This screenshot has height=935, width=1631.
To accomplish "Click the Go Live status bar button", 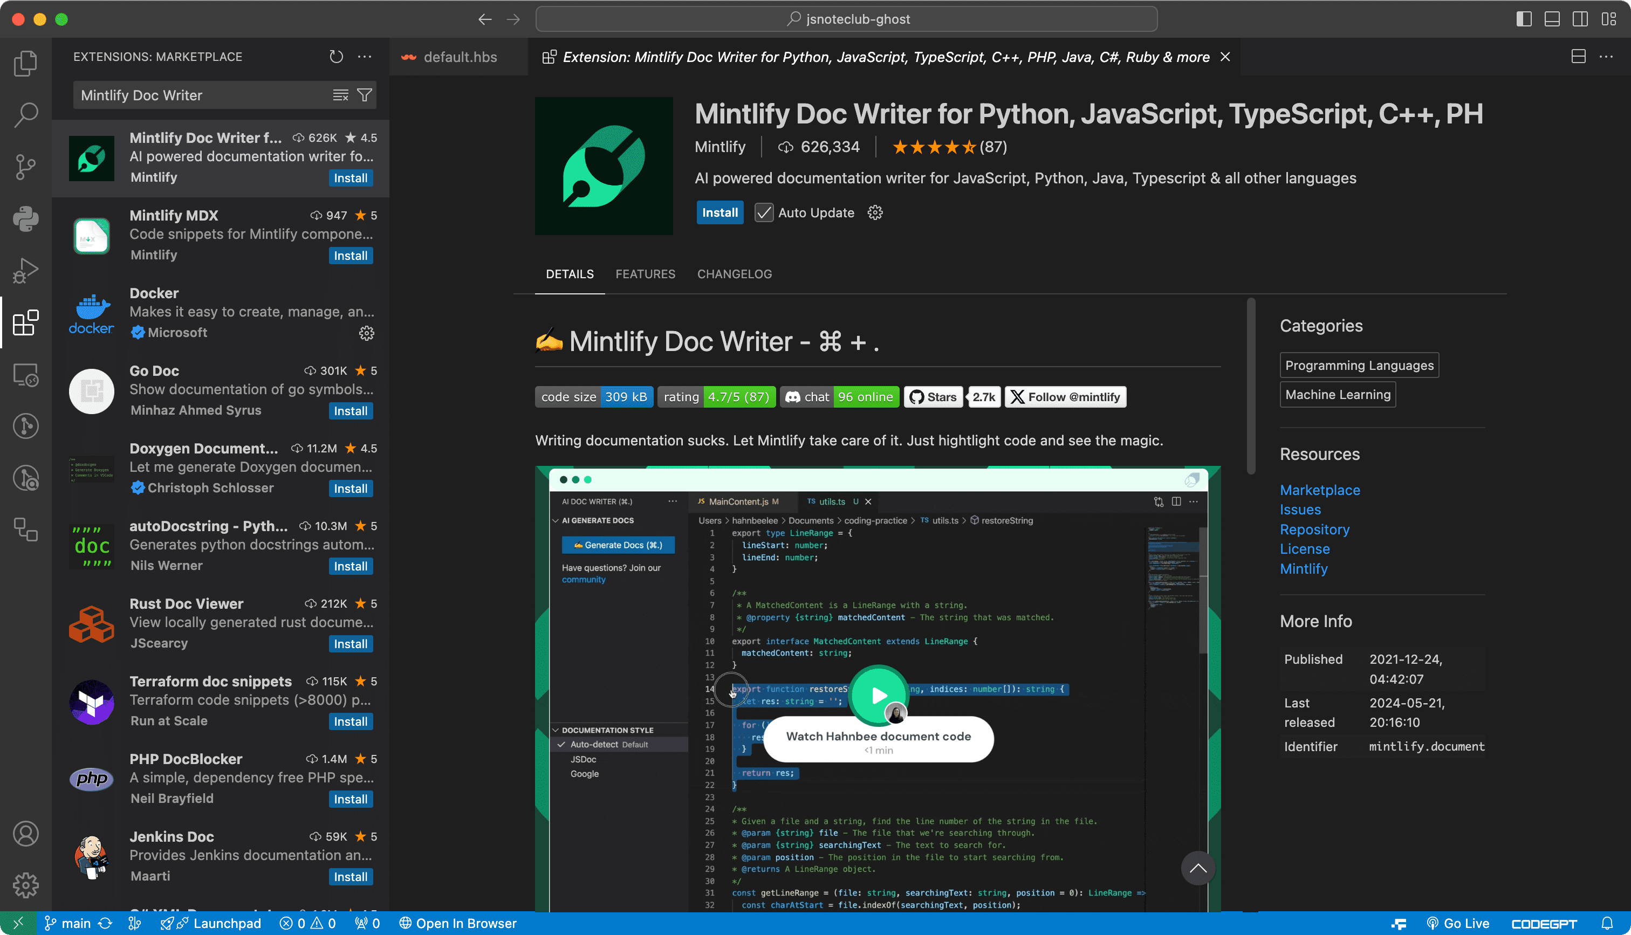I will tap(1458, 924).
